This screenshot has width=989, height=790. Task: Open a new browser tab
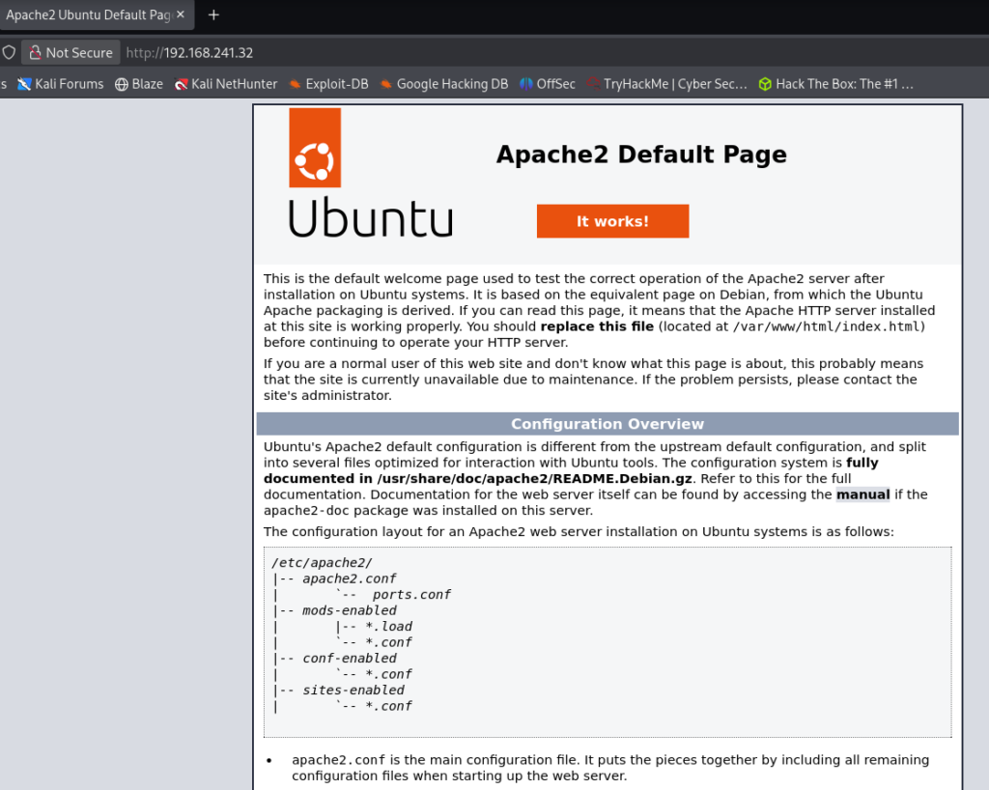(213, 14)
